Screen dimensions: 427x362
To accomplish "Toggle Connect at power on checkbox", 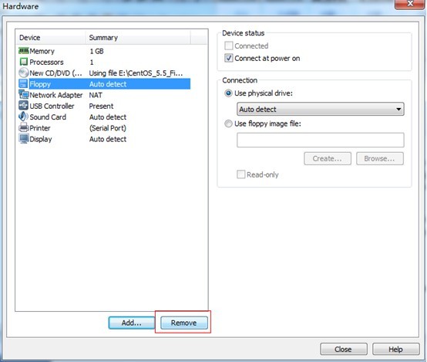I will (228, 58).
